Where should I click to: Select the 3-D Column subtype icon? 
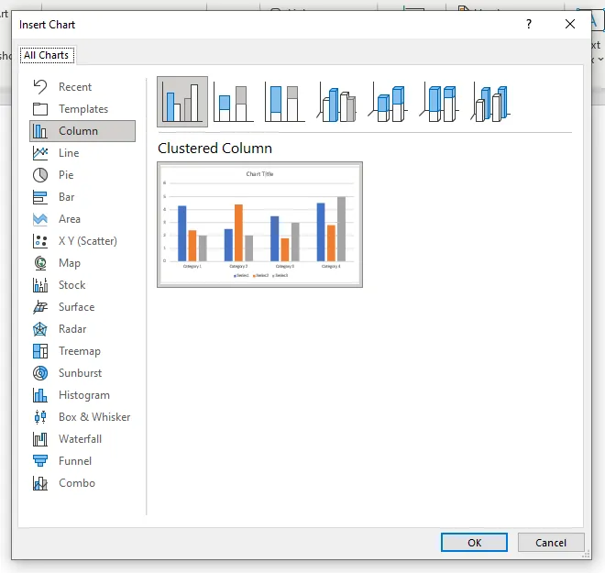pyautogui.click(x=492, y=102)
